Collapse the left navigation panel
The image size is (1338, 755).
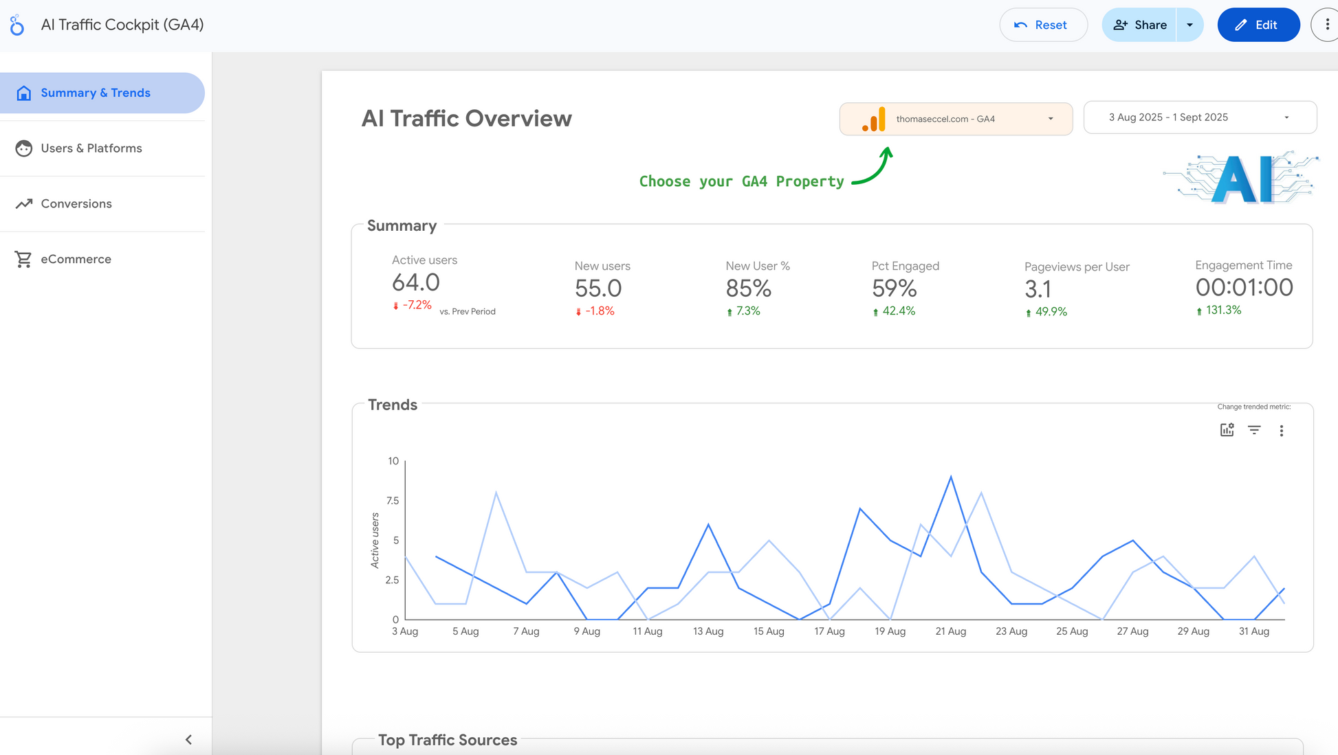coord(188,739)
